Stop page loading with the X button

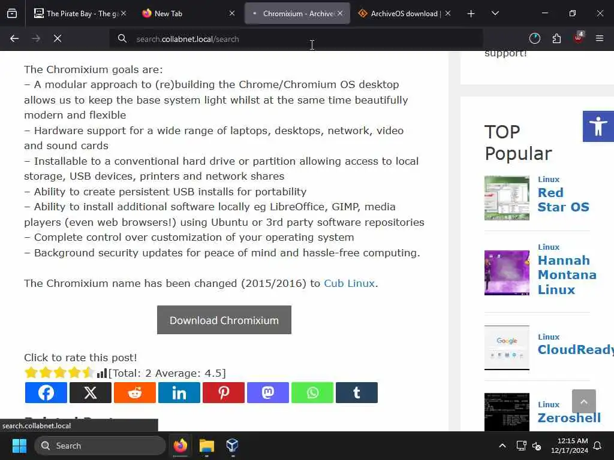pos(58,38)
